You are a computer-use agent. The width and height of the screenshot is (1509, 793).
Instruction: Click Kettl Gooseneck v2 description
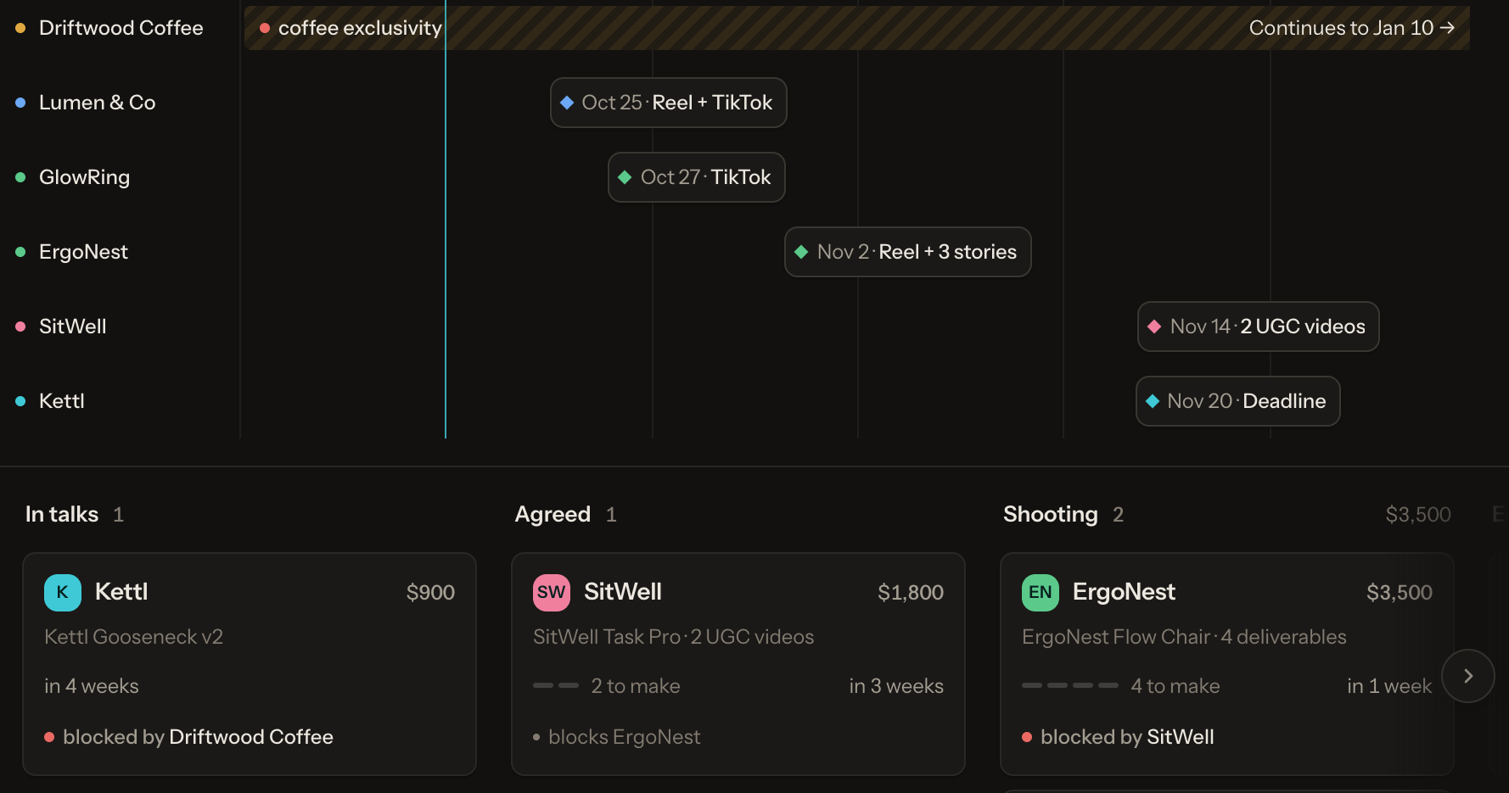pos(133,637)
